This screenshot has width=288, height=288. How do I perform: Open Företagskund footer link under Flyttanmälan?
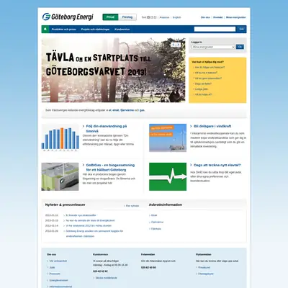206,274
